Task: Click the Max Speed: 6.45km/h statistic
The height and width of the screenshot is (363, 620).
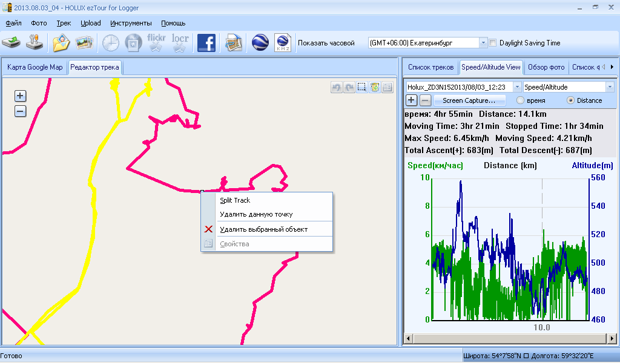Action: point(447,139)
